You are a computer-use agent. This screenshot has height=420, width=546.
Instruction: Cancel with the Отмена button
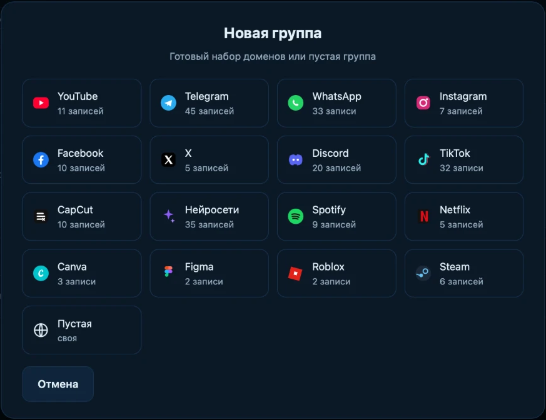[x=58, y=384]
